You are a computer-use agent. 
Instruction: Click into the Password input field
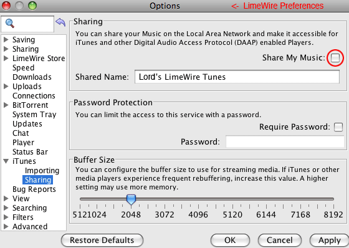[285, 141]
